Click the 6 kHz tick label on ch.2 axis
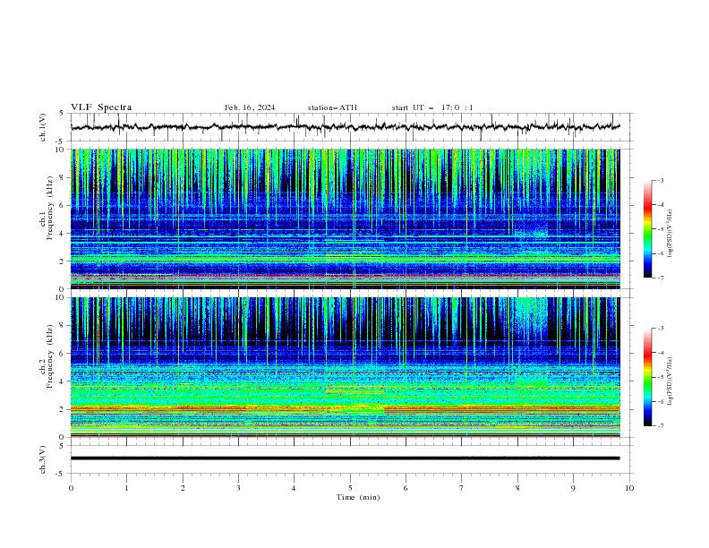Viewport: 709px width, 548px height. pos(63,354)
